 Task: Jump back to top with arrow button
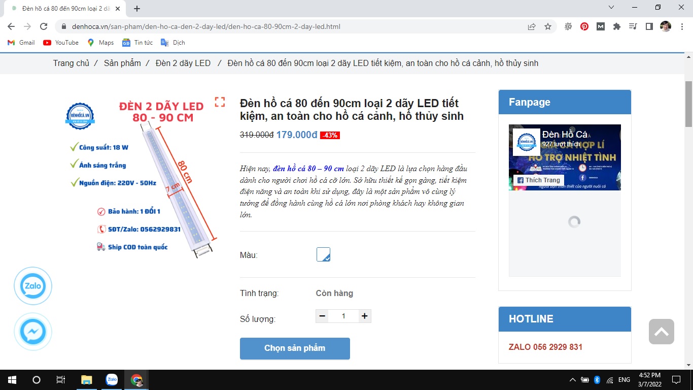[x=662, y=332]
